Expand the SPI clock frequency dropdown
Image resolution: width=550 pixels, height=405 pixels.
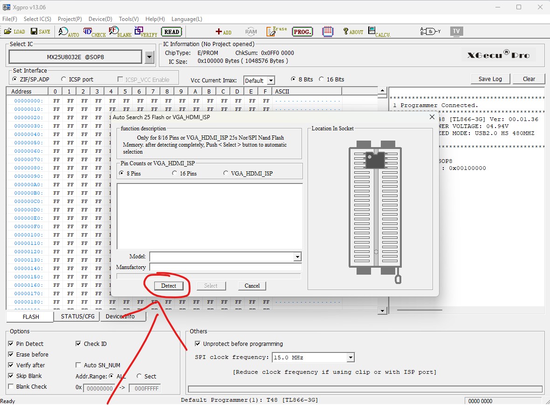[x=350, y=358]
